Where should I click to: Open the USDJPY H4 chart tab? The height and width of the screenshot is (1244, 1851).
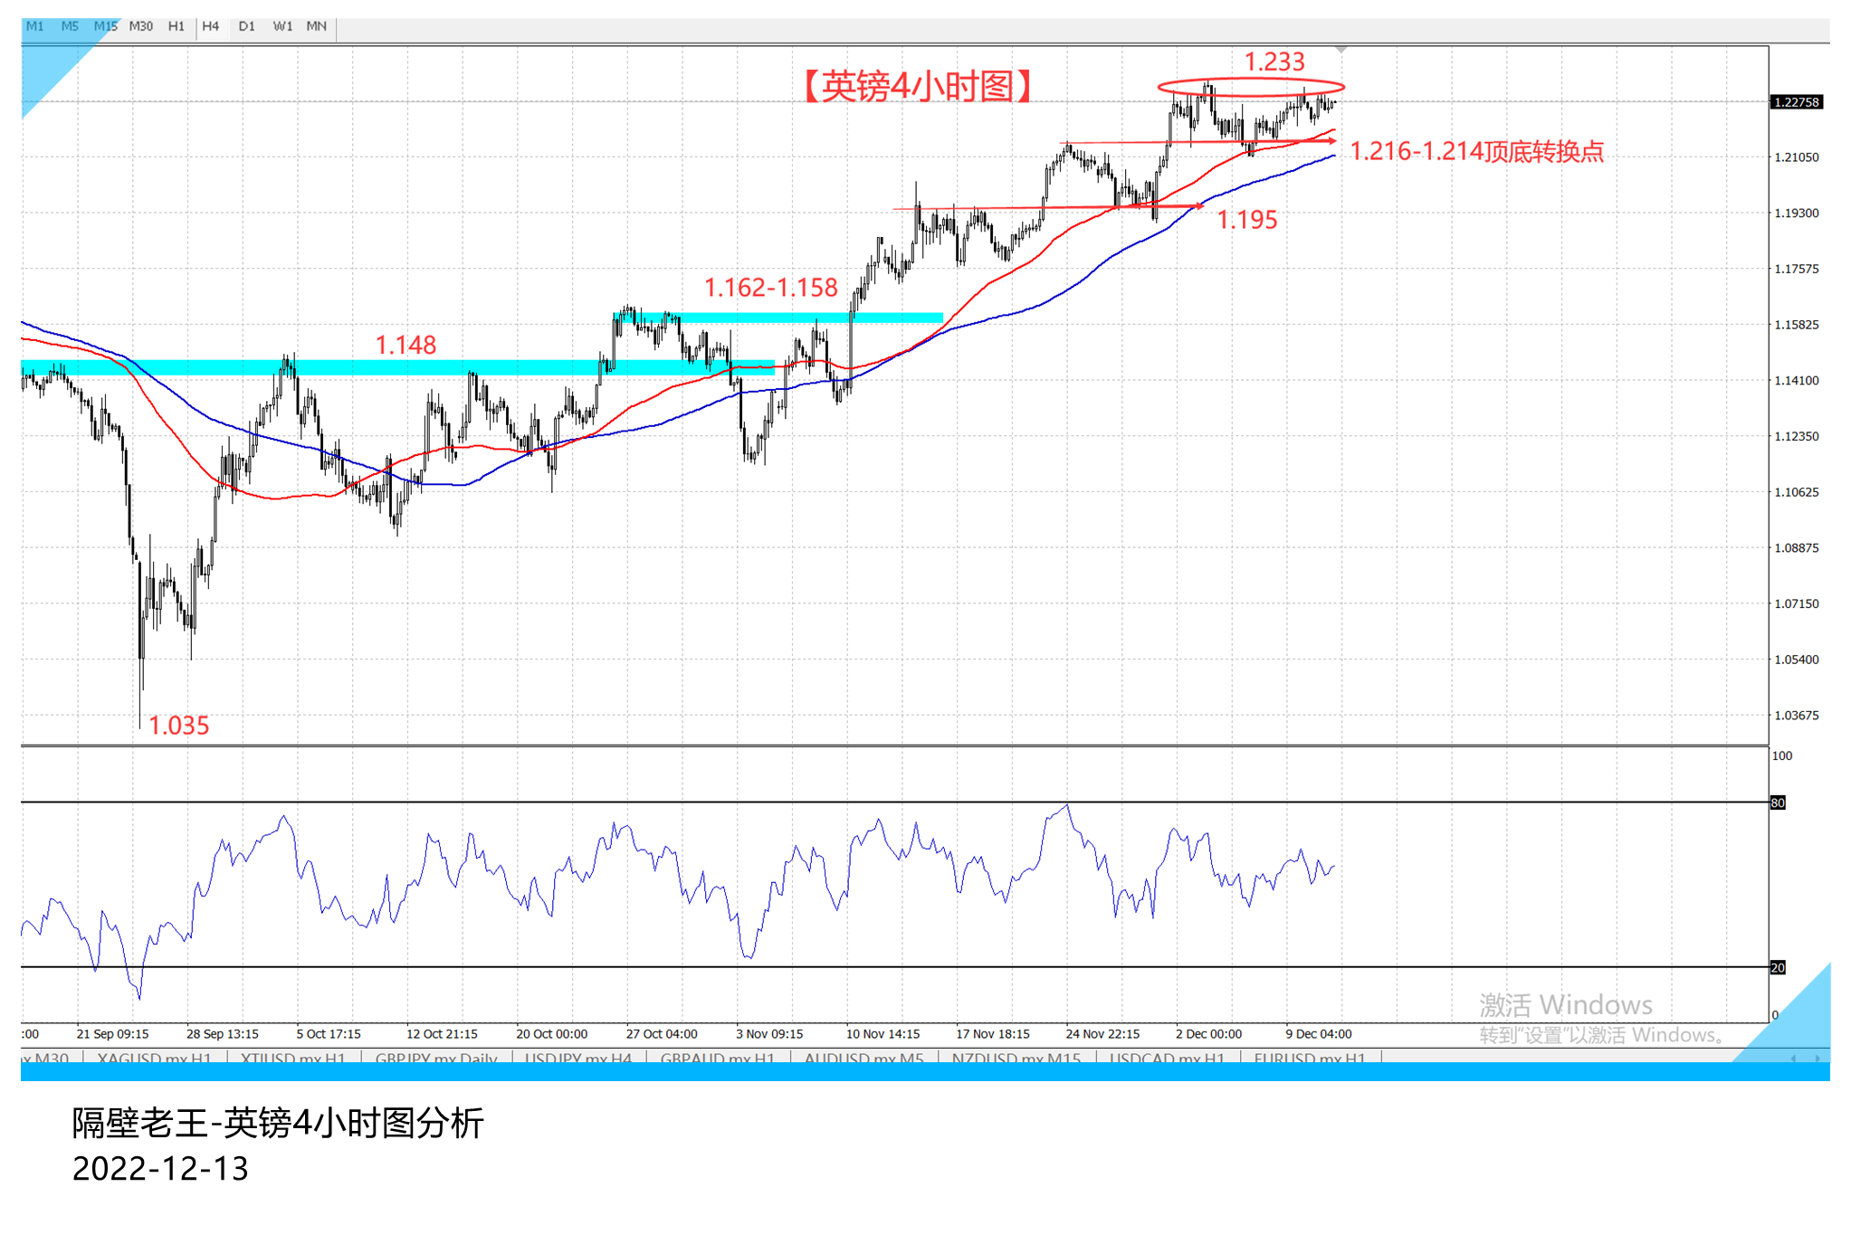pyautogui.click(x=577, y=1057)
